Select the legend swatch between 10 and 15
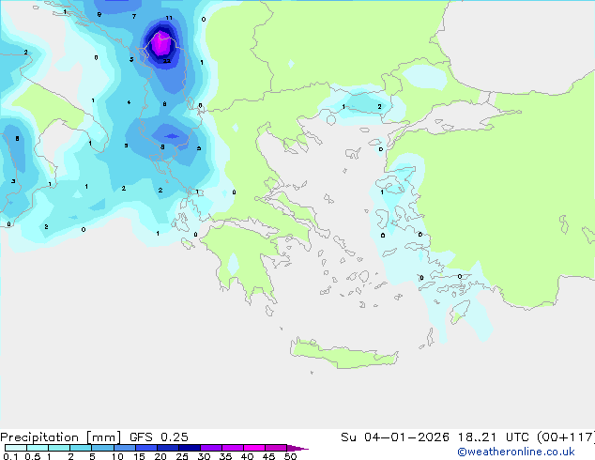The image size is (595, 460). click(x=125, y=448)
